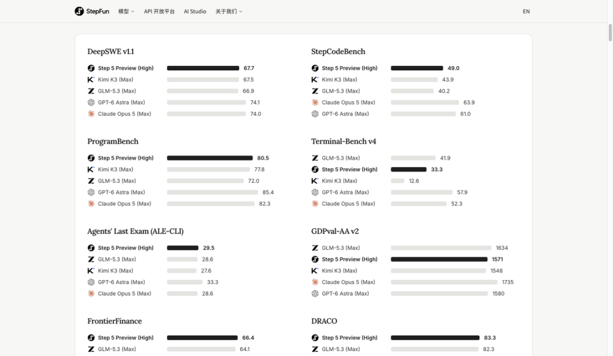Click StepFun icon in Agents' Last Exam chart

click(x=91, y=248)
